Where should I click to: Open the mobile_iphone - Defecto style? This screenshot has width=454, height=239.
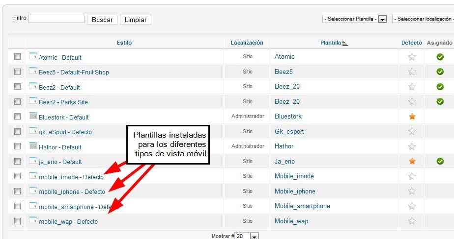(x=72, y=192)
